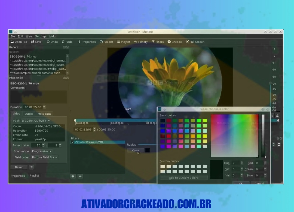Expand the Track 1: 1280x720 h264 dropdown
The height and width of the screenshot is (212, 294).
(36, 121)
